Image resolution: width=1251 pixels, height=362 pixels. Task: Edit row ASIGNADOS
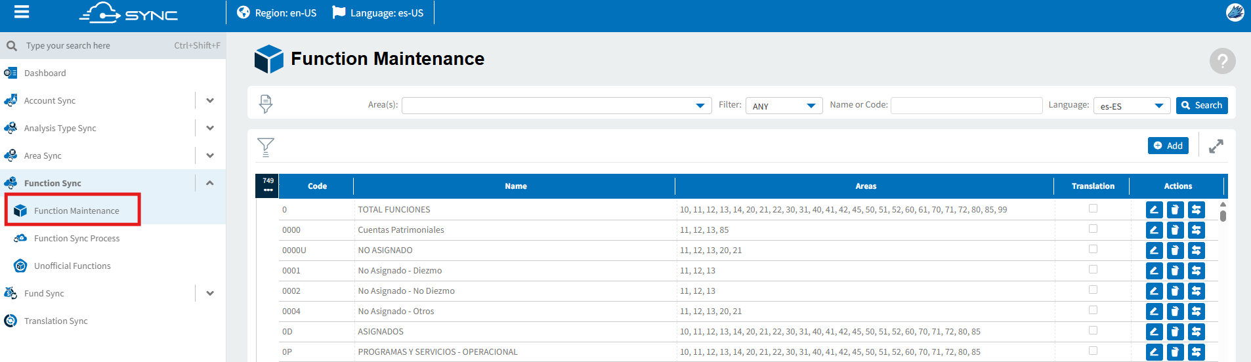(1154, 332)
